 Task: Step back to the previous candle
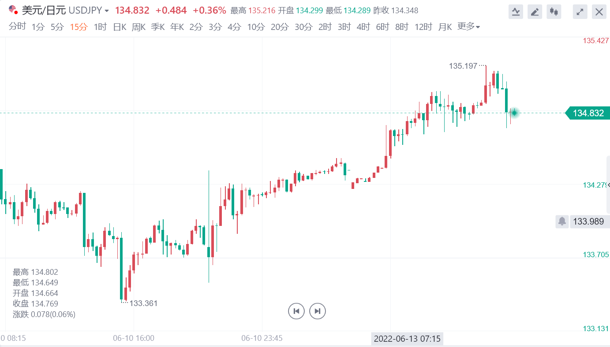click(x=296, y=311)
